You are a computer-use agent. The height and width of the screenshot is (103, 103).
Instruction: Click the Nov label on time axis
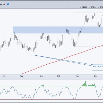(x=78, y=76)
